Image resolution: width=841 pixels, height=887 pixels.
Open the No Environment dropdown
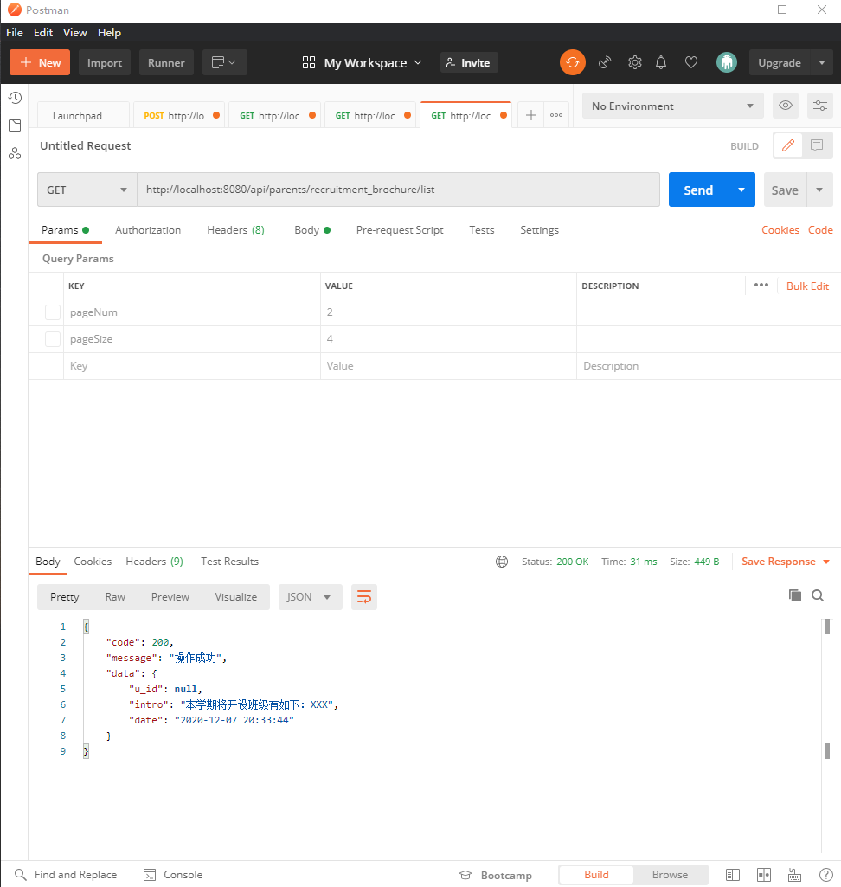pos(672,106)
